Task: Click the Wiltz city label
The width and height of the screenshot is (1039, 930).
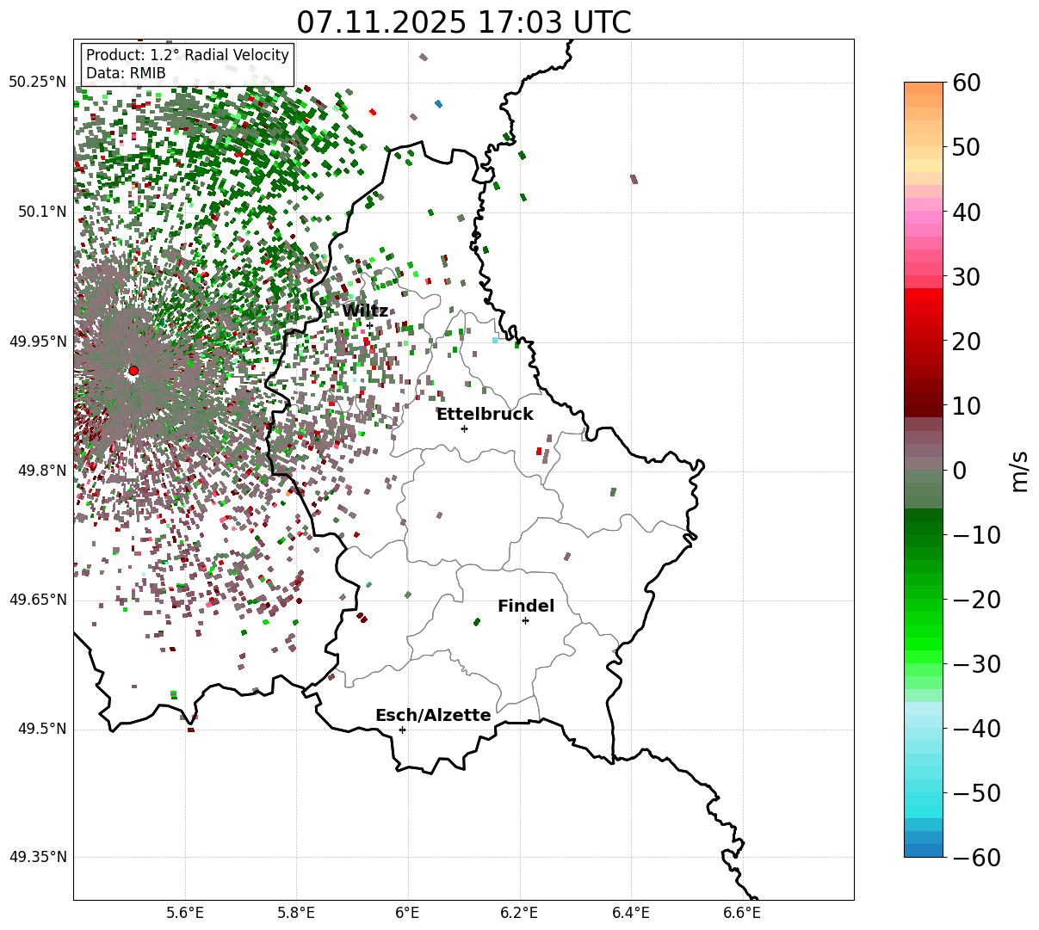Action: pyautogui.click(x=365, y=311)
